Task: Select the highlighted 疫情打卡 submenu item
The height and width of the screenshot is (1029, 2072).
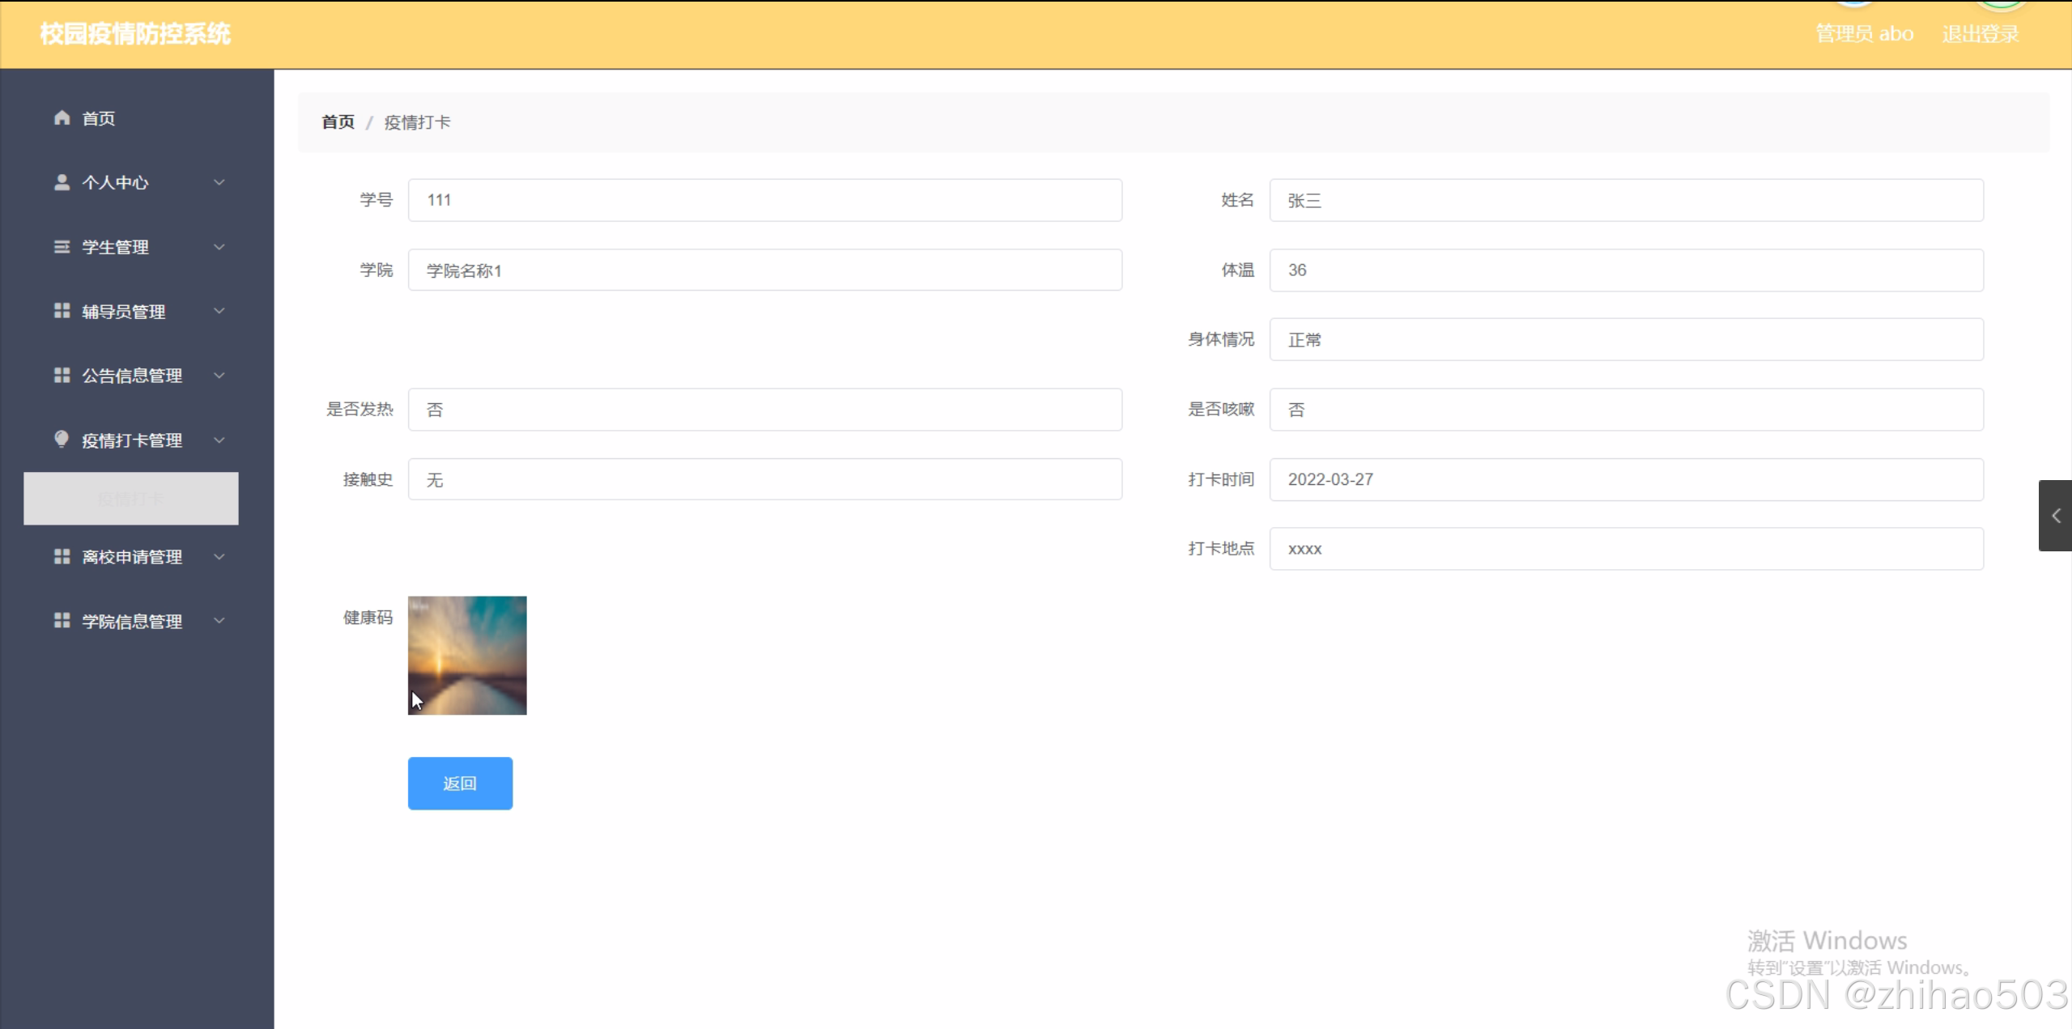Action: [130, 499]
